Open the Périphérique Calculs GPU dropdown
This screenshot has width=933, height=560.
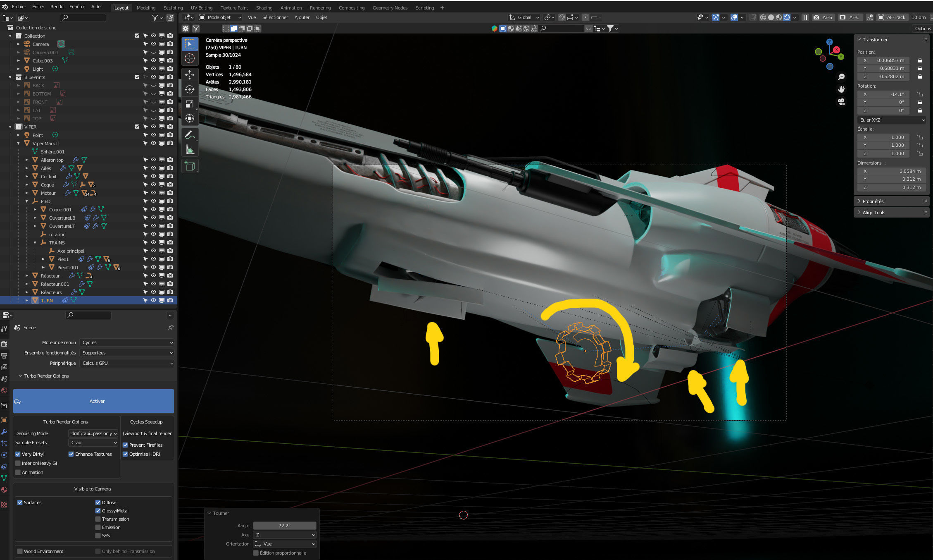(x=127, y=363)
